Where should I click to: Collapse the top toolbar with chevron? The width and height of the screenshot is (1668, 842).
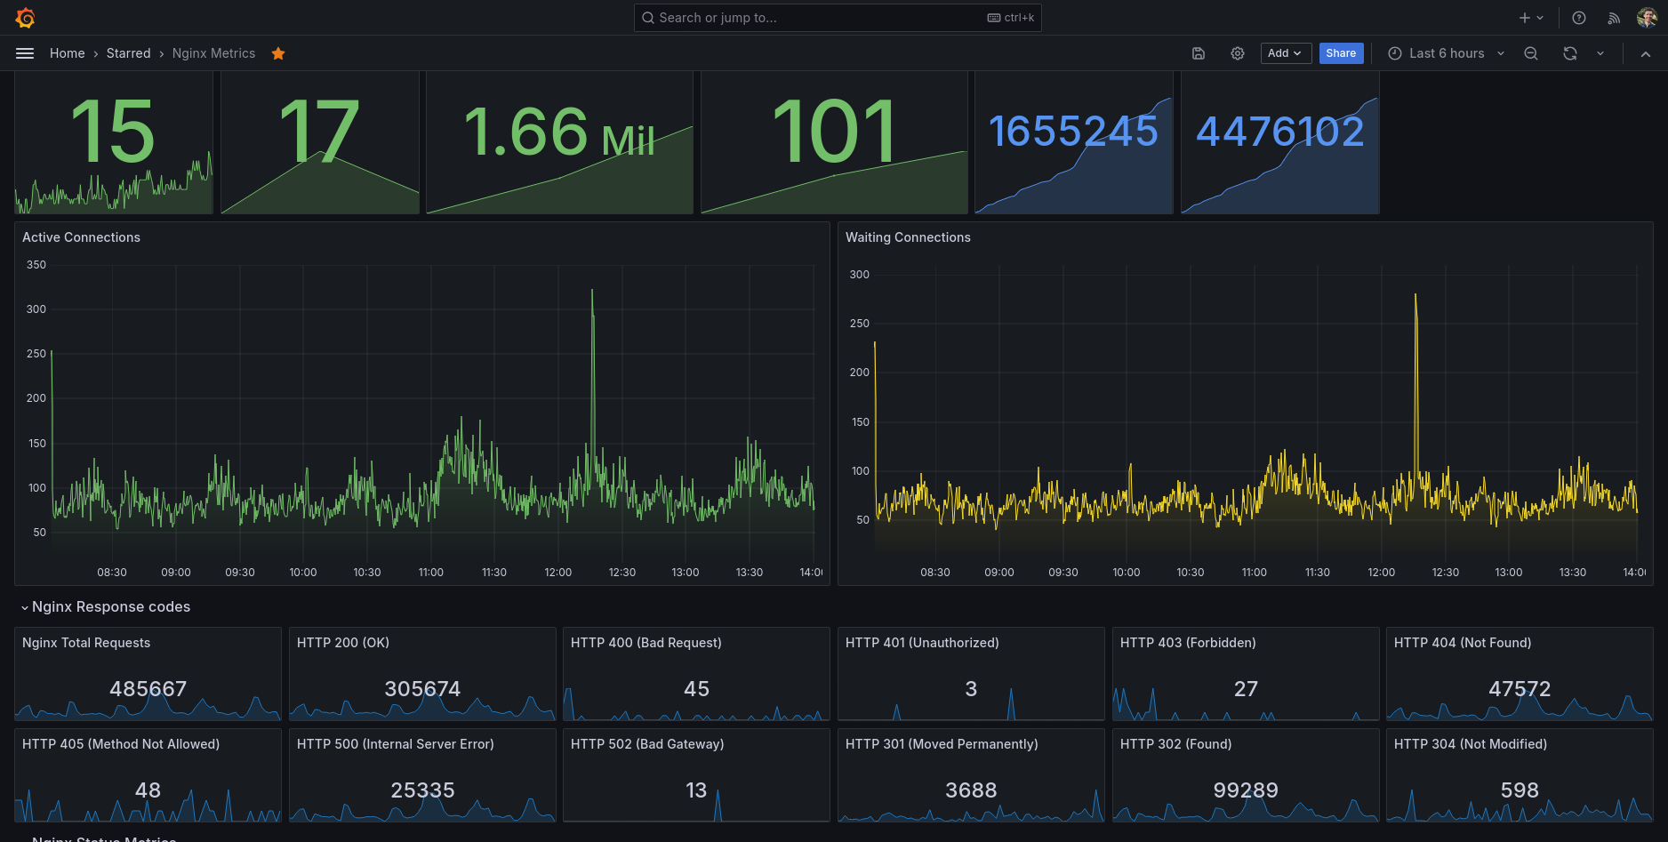pos(1646,54)
